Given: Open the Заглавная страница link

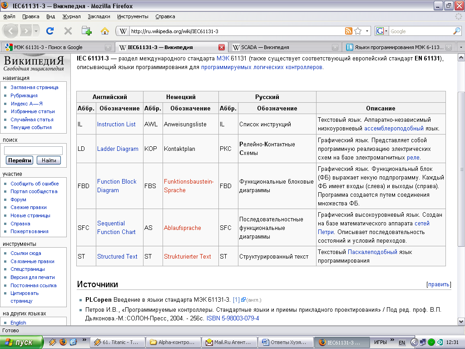Looking at the screenshot, I should click(35, 87).
